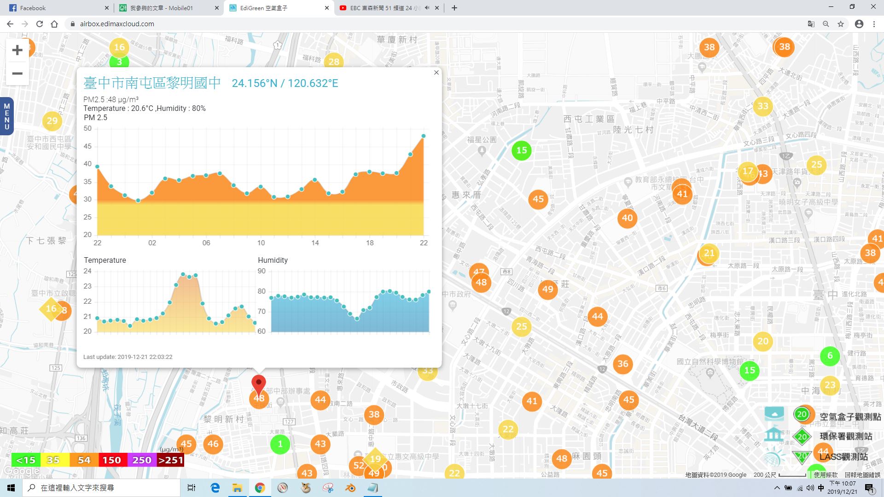884x497 pixels.
Task: Click the Windows taskbar search box
Action: 101,488
